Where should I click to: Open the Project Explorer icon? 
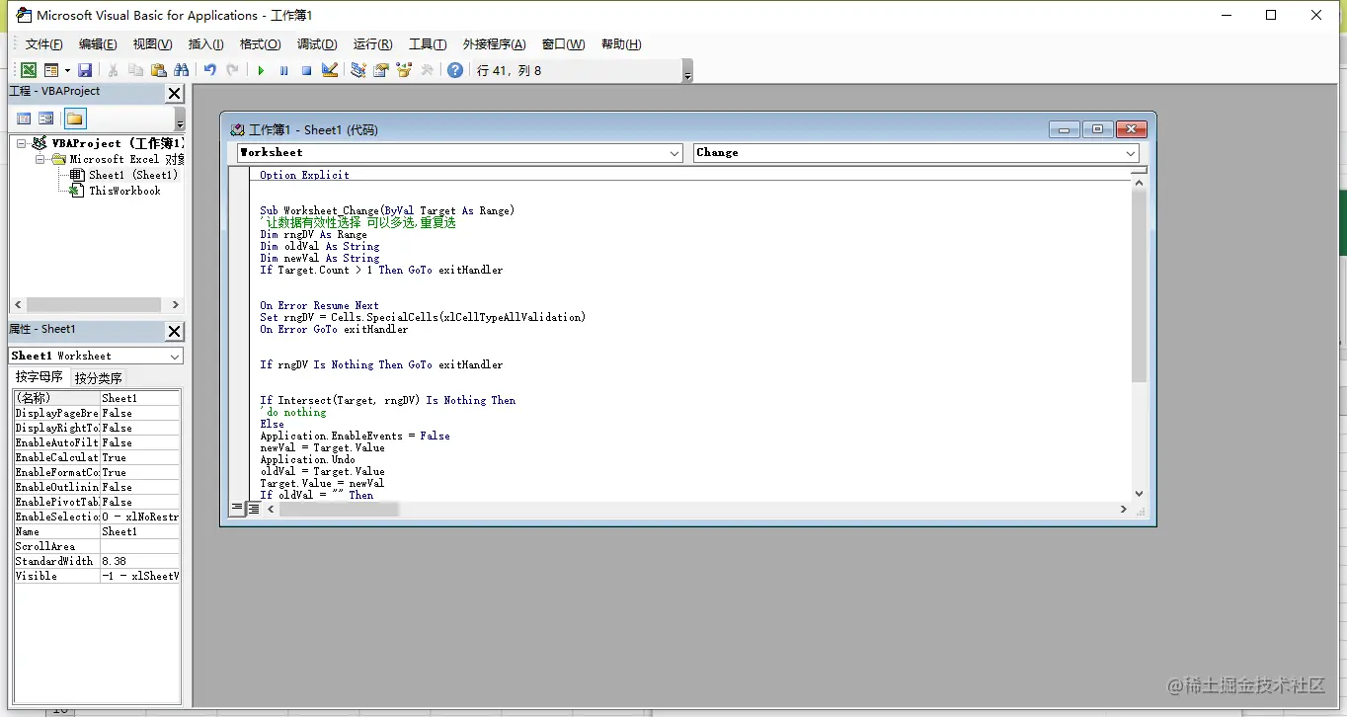(357, 70)
